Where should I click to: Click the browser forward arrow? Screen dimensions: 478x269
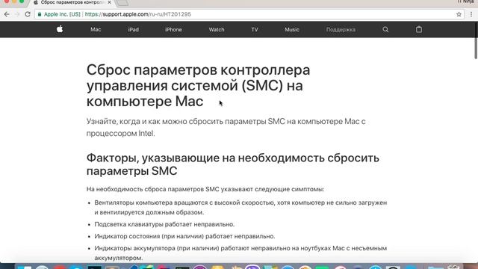click(x=16, y=14)
